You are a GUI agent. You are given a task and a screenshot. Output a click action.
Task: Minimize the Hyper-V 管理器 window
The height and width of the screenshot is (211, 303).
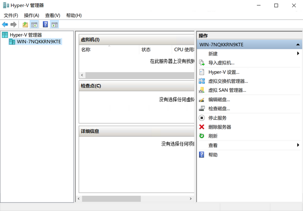259,5
